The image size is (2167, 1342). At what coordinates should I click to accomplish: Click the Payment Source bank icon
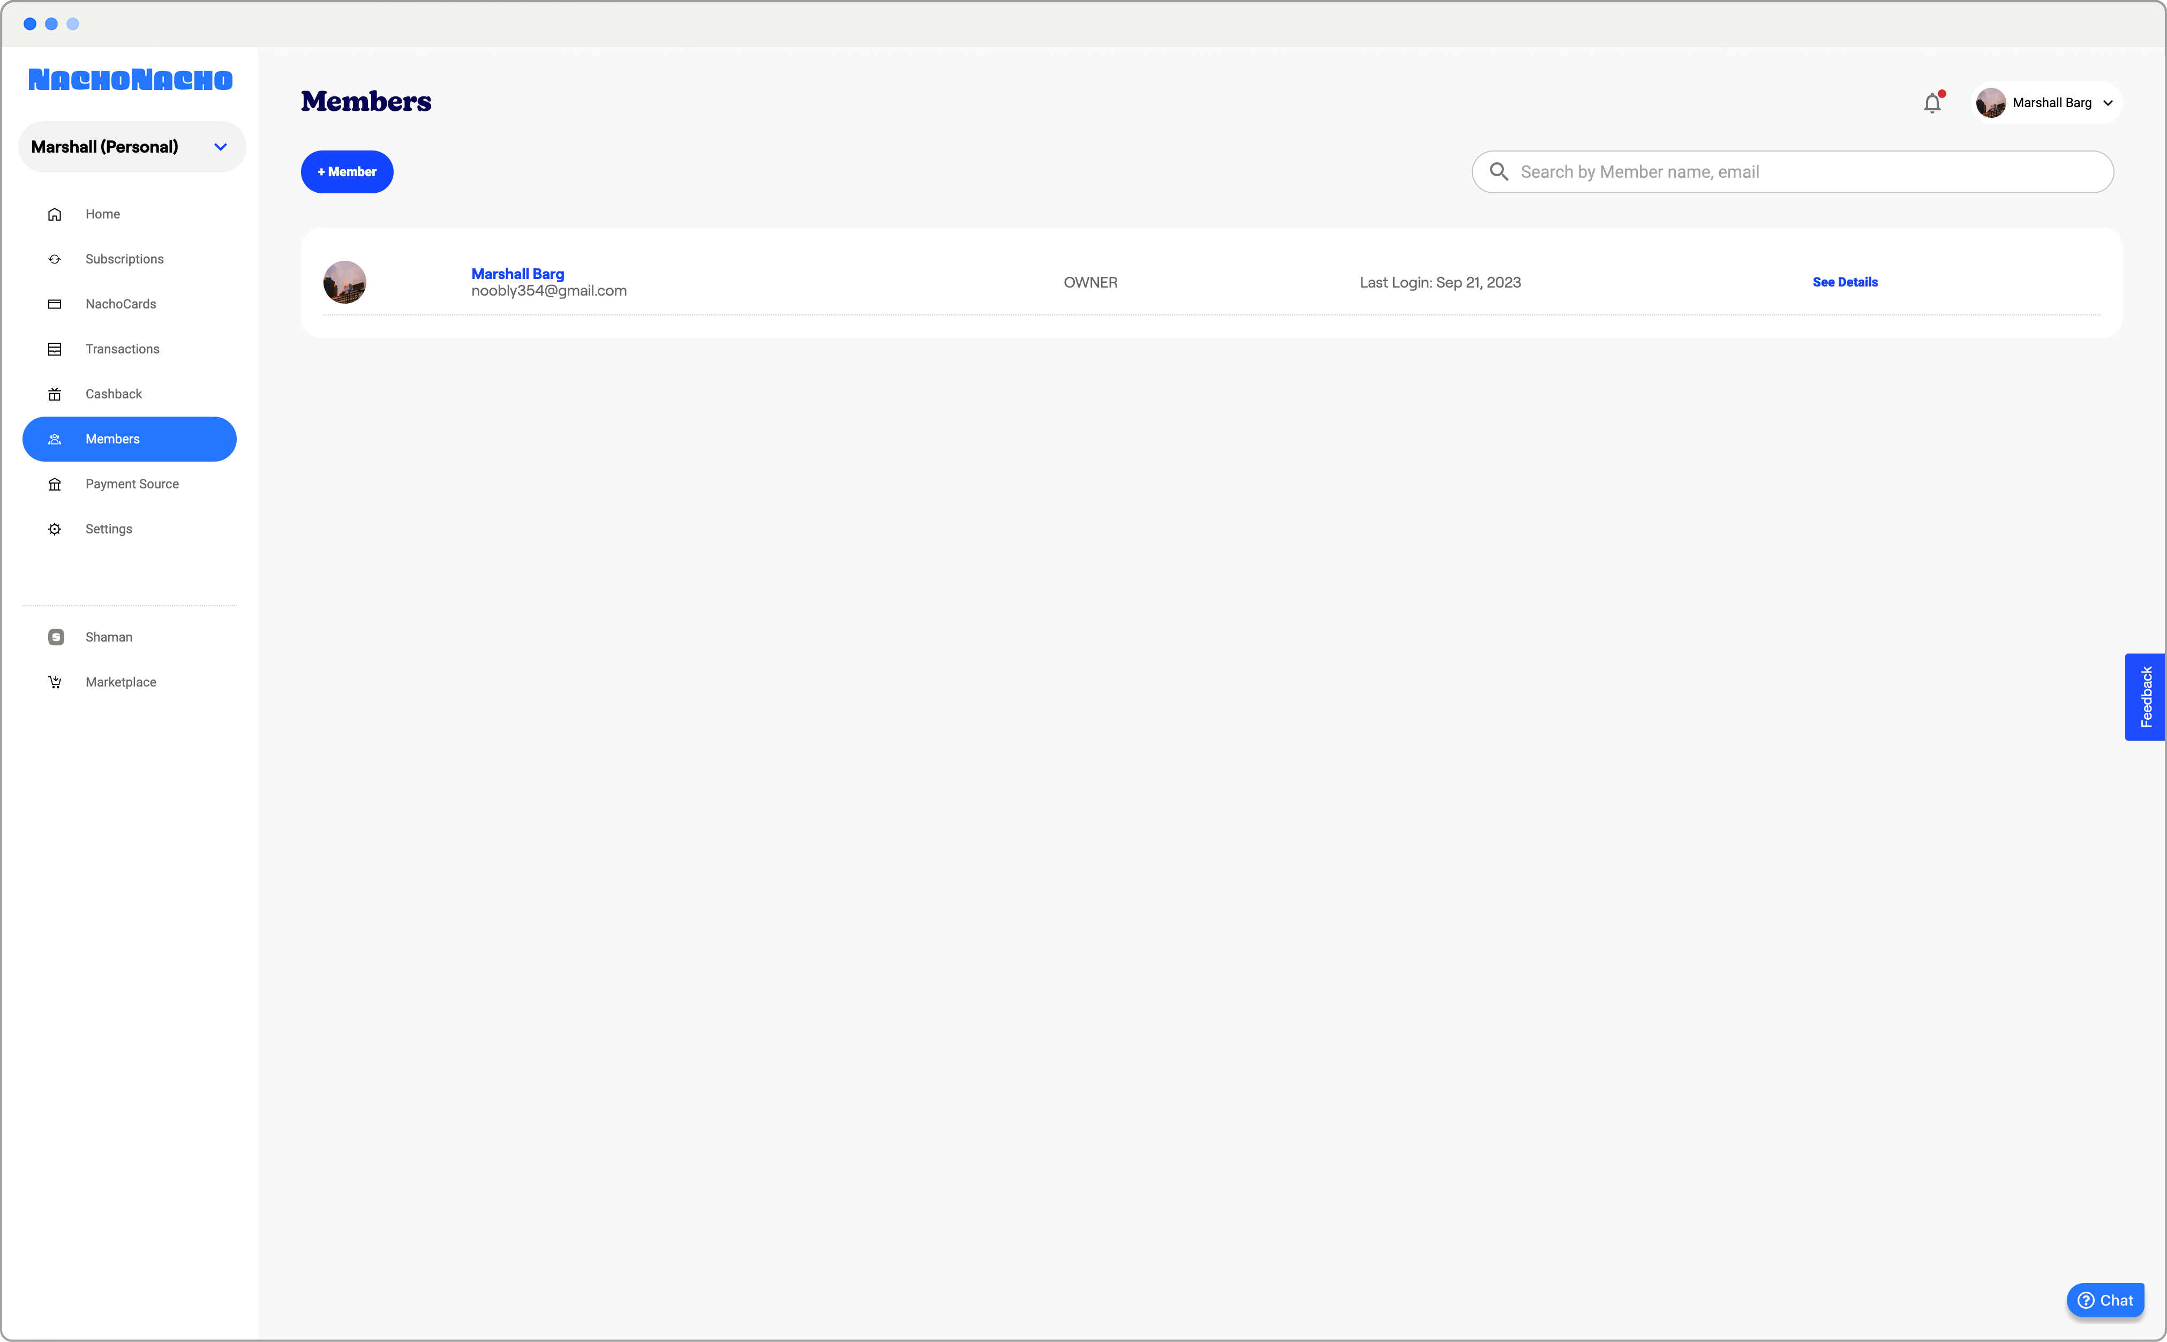point(54,484)
